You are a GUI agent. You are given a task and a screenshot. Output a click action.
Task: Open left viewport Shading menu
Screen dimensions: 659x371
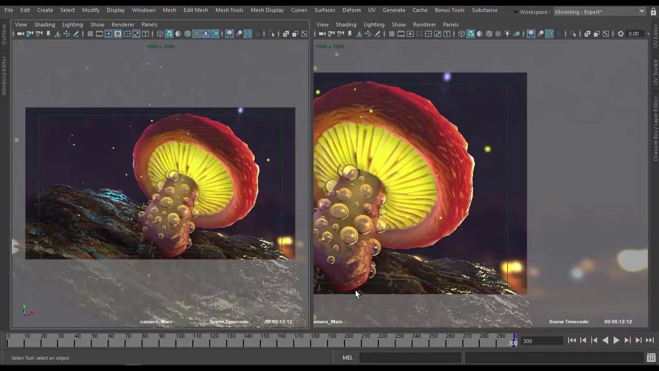tap(44, 24)
